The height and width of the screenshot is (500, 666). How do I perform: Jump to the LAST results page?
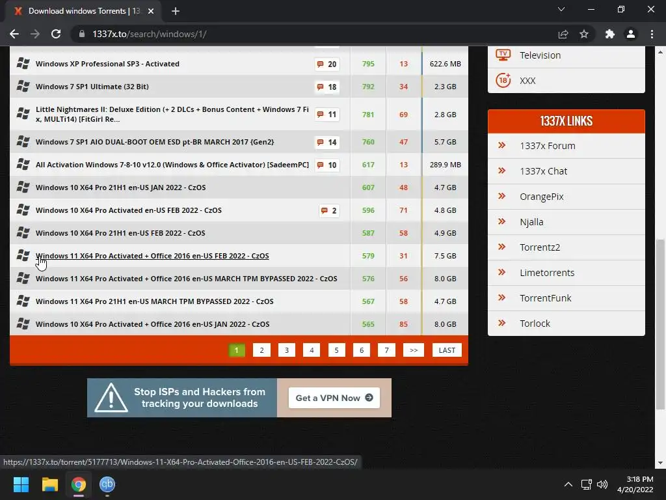(x=447, y=350)
